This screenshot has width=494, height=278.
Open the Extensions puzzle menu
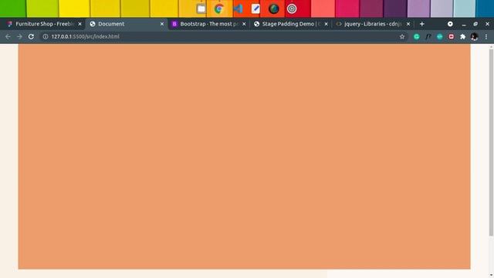pos(463,36)
